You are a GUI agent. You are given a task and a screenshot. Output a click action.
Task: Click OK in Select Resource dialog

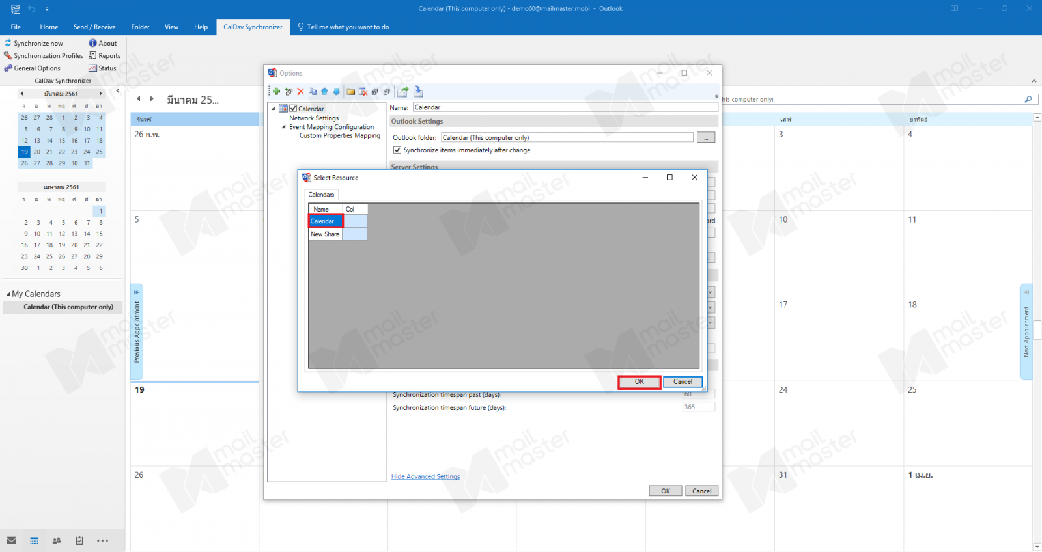point(640,382)
